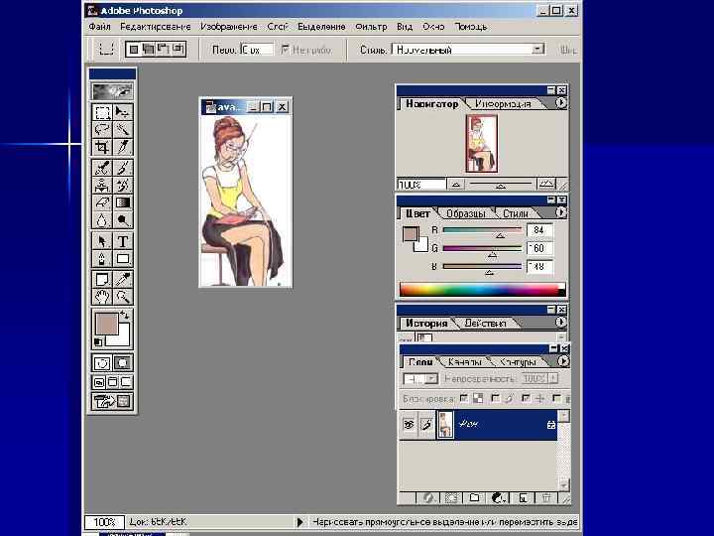Select the Airbrush tool
The image size is (714, 536).
pyautogui.click(x=102, y=168)
